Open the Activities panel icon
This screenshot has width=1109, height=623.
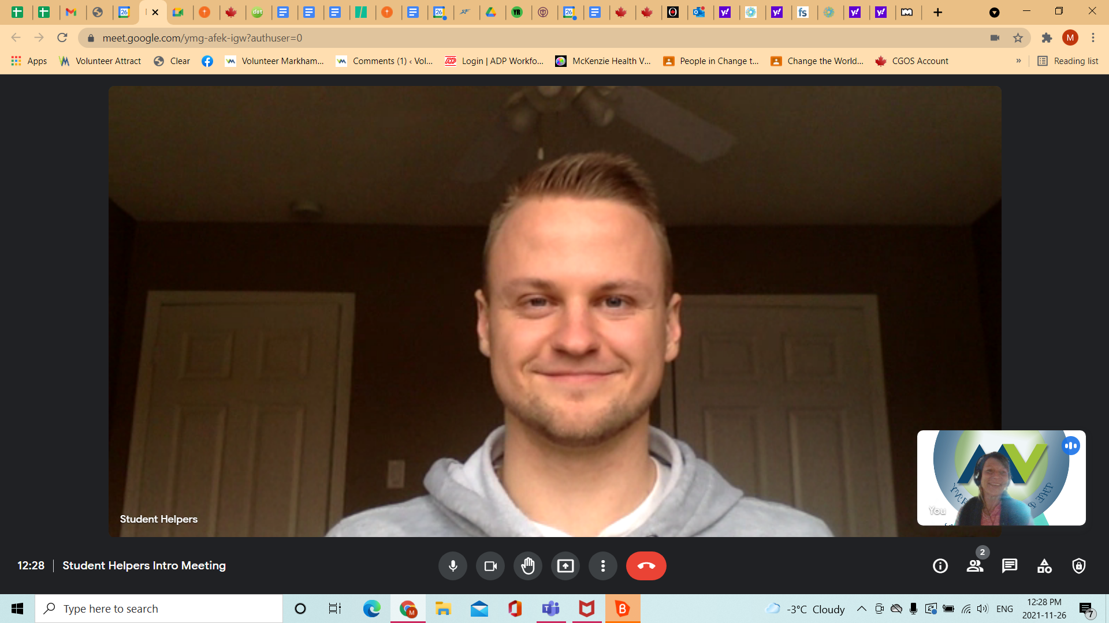click(1044, 566)
